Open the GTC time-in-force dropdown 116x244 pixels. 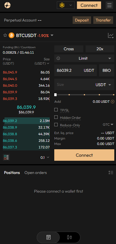point(108,125)
